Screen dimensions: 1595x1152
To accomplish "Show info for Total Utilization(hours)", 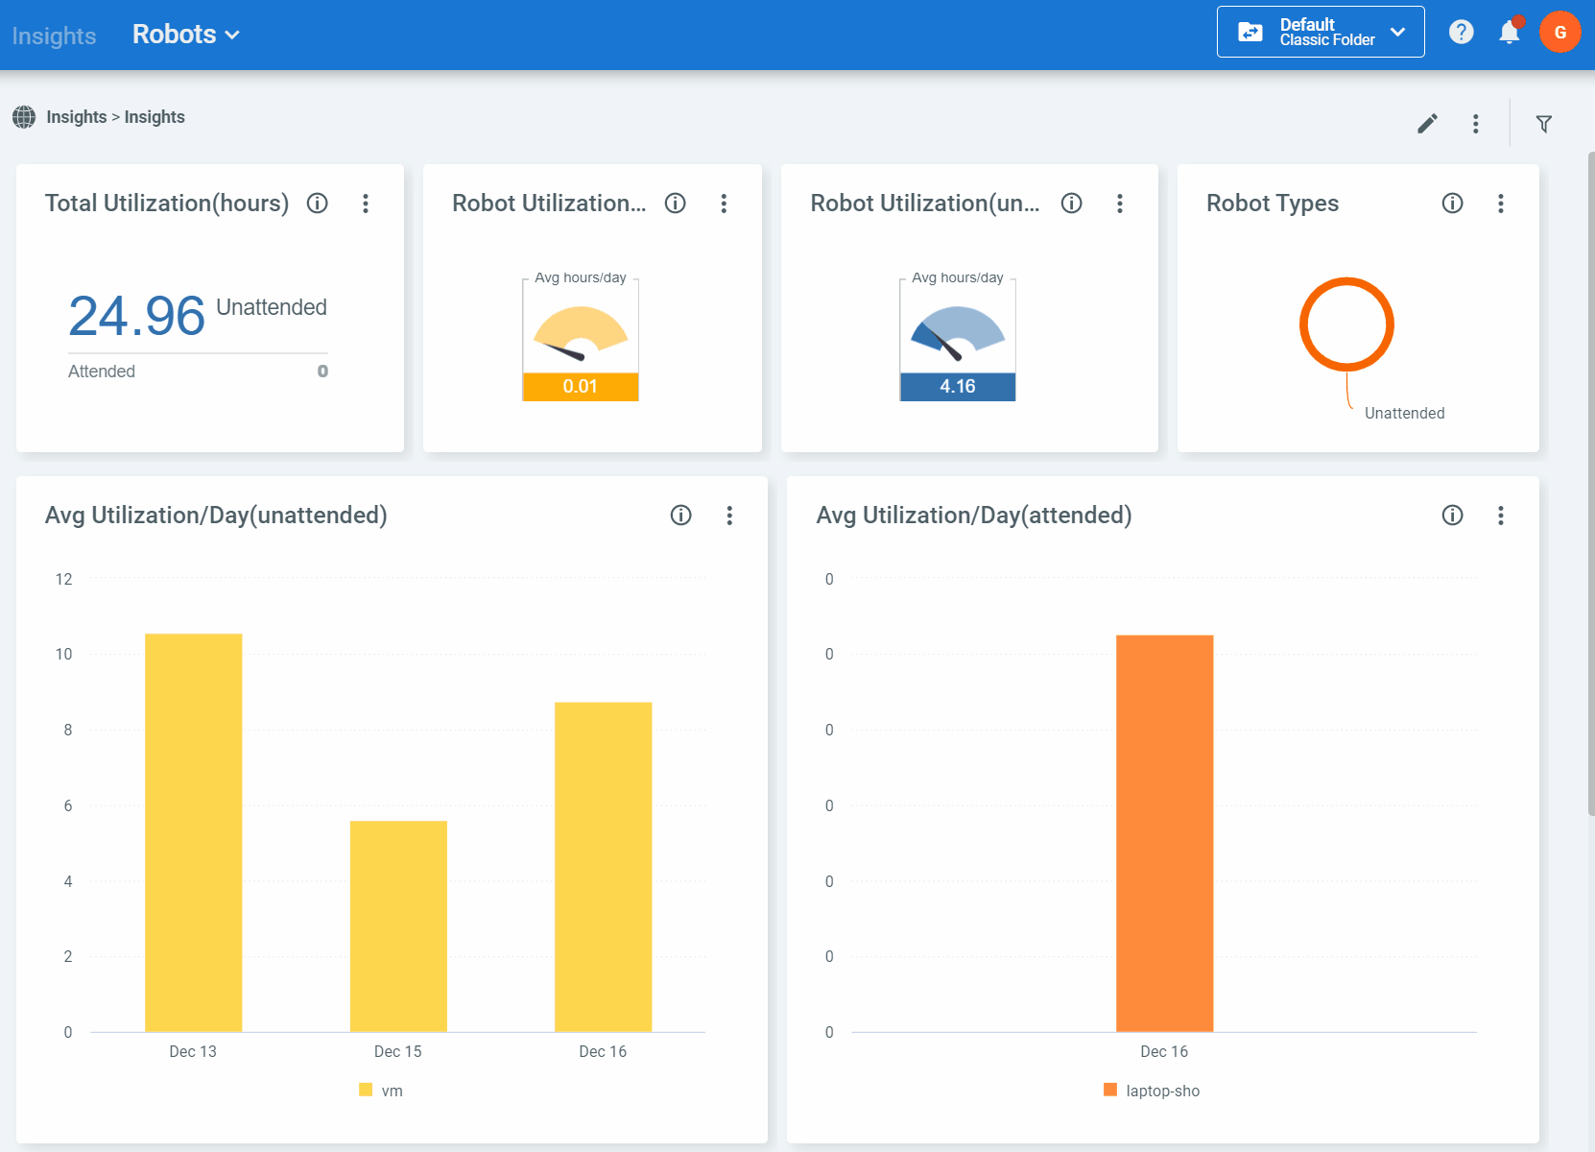I will click(x=318, y=204).
